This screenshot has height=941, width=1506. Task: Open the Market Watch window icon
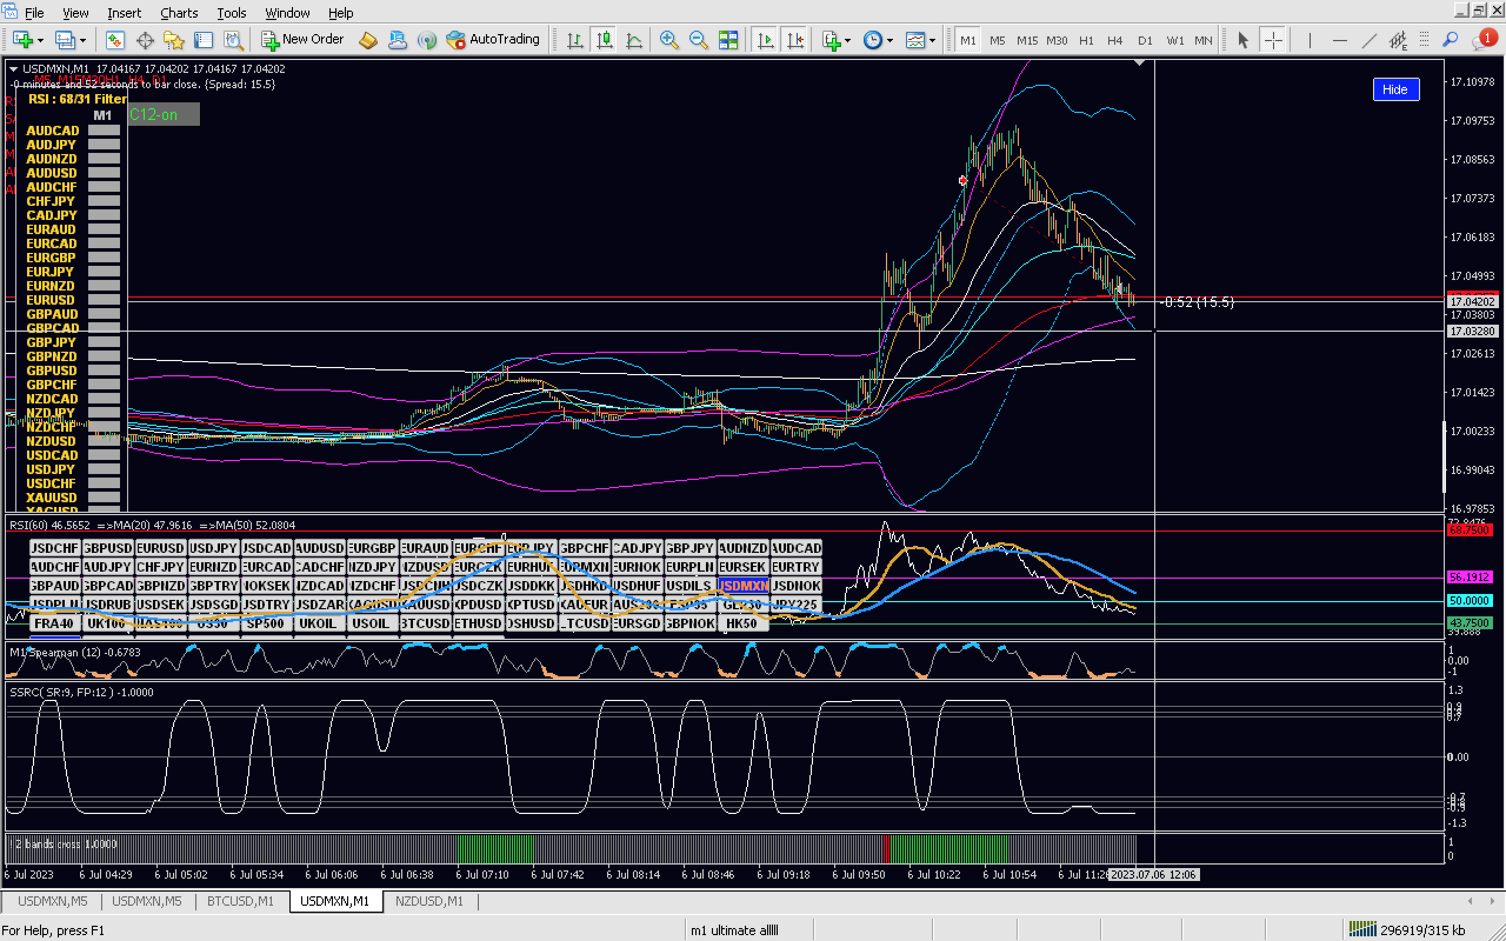point(115,41)
